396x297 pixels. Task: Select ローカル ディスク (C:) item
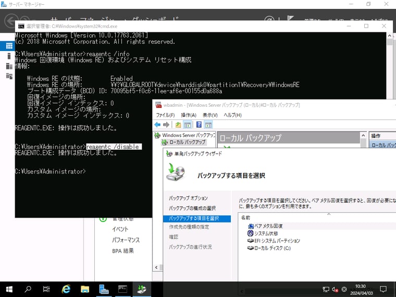[x=272, y=248]
